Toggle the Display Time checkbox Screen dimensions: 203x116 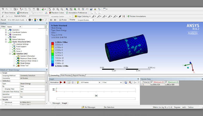(3, 89)
